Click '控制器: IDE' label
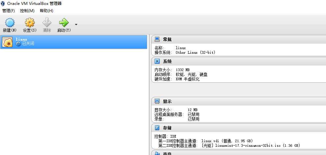This screenshot has width=326, height=155. tap(165, 136)
